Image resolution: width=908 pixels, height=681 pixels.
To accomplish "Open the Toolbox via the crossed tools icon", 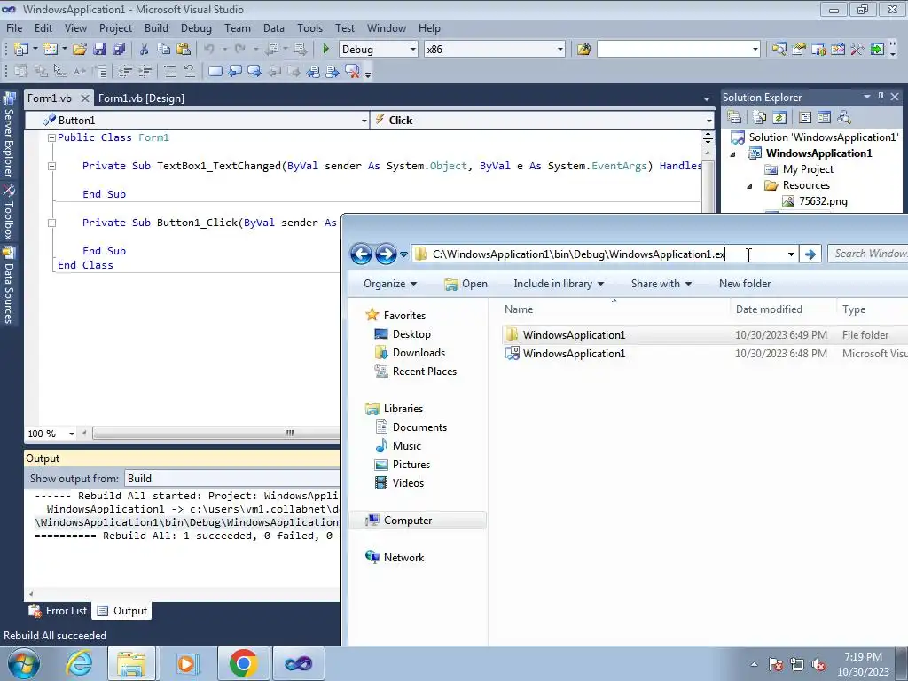I will point(857,50).
